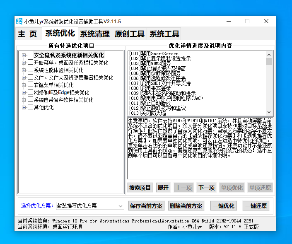Click inside the 注意事项 description text box
292x244 pixels.
[200, 148]
